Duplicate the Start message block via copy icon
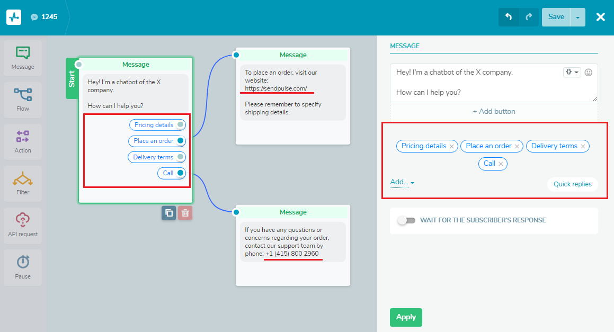This screenshot has height=332, width=614. (168, 213)
